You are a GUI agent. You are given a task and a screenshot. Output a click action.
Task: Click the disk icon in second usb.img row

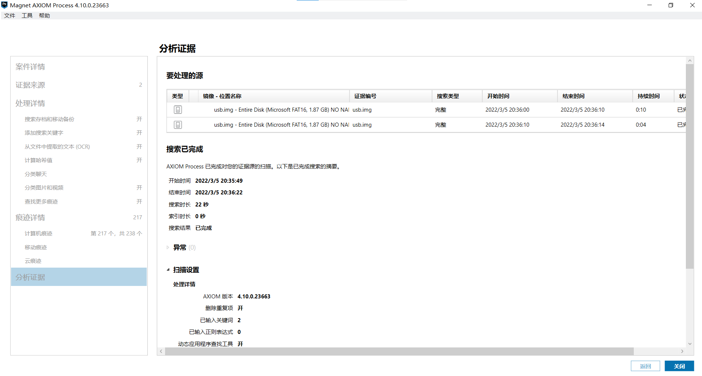(x=178, y=125)
